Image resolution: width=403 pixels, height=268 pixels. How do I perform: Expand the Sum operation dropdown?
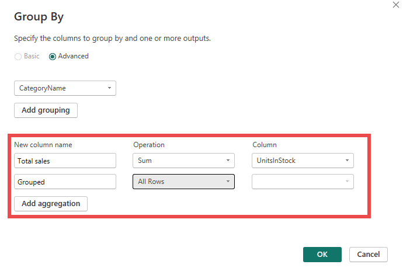pos(183,161)
